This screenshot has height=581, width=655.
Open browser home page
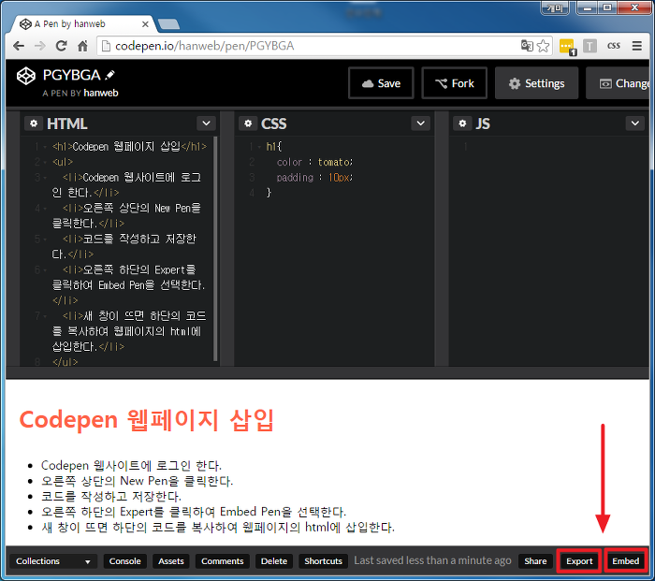click(82, 46)
